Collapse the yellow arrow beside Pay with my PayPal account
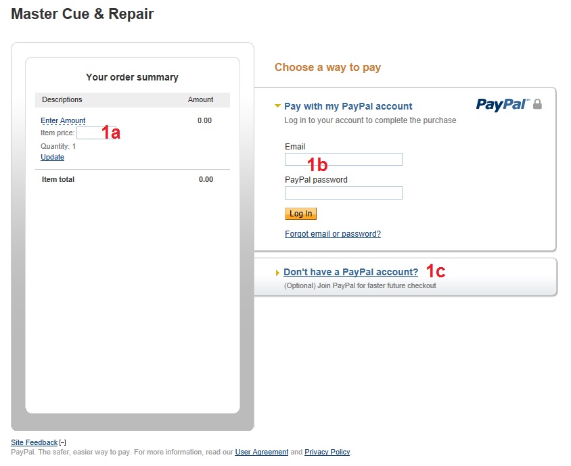The width and height of the screenshot is (571, 466). click(x=277, y=106)
